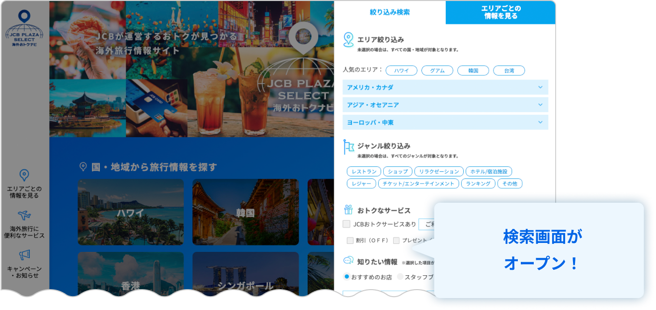This screenshot has width=656, height=310.
Task: Check the JCBおトクサービスあり checkbox
Action: click(347, 224)
